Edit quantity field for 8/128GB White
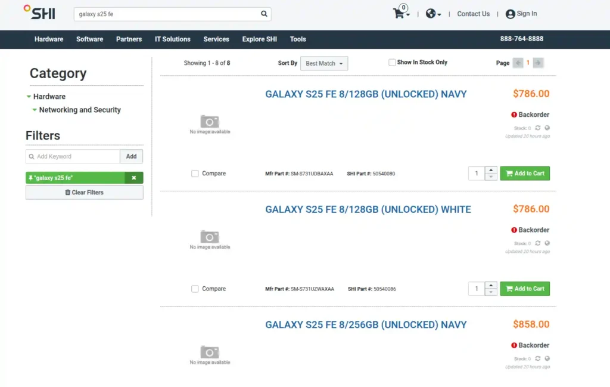610x387 pixels. [477, 289]
